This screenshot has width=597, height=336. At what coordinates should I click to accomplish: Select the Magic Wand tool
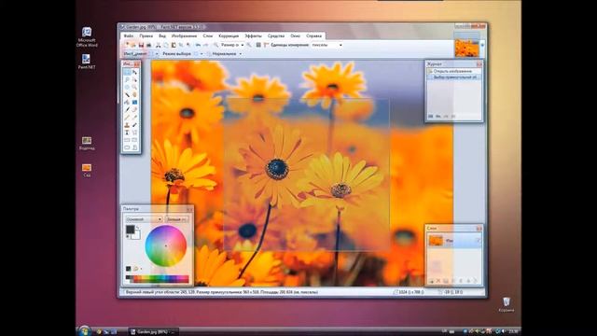pos(127,94)
